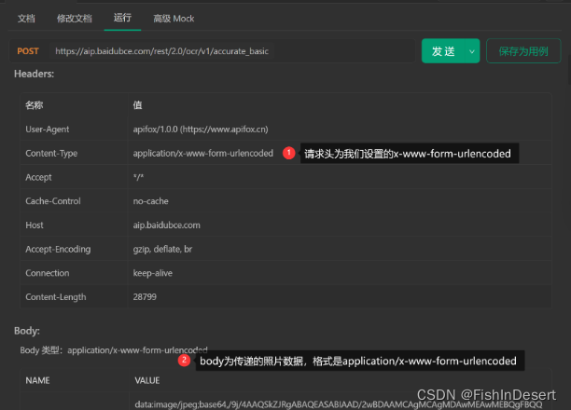Select the Cache-Control header name

coord(53,201)
